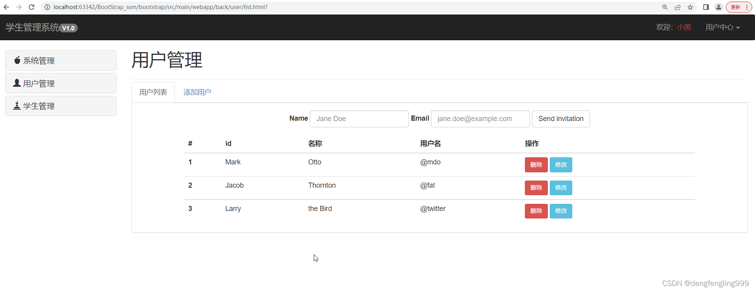The height and width of the screenshot is (291, 755).
Task: Select the 用户列表 tab
Action: pos(153,92)
